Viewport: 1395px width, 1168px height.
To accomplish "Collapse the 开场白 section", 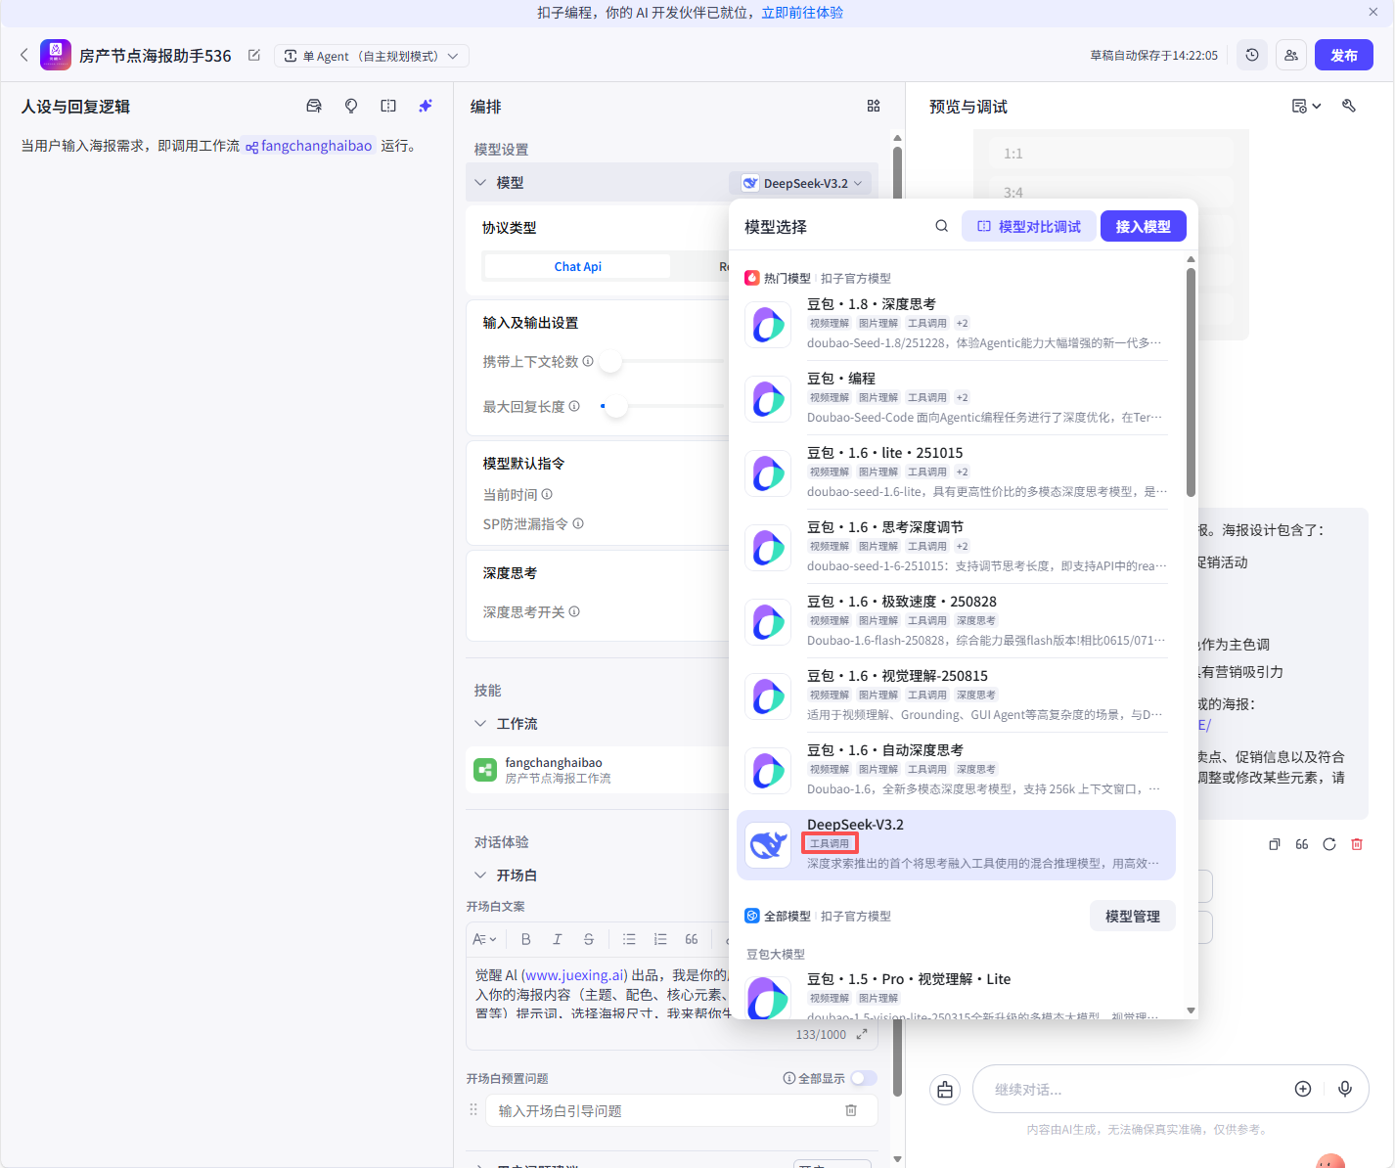I will (479, 875).
